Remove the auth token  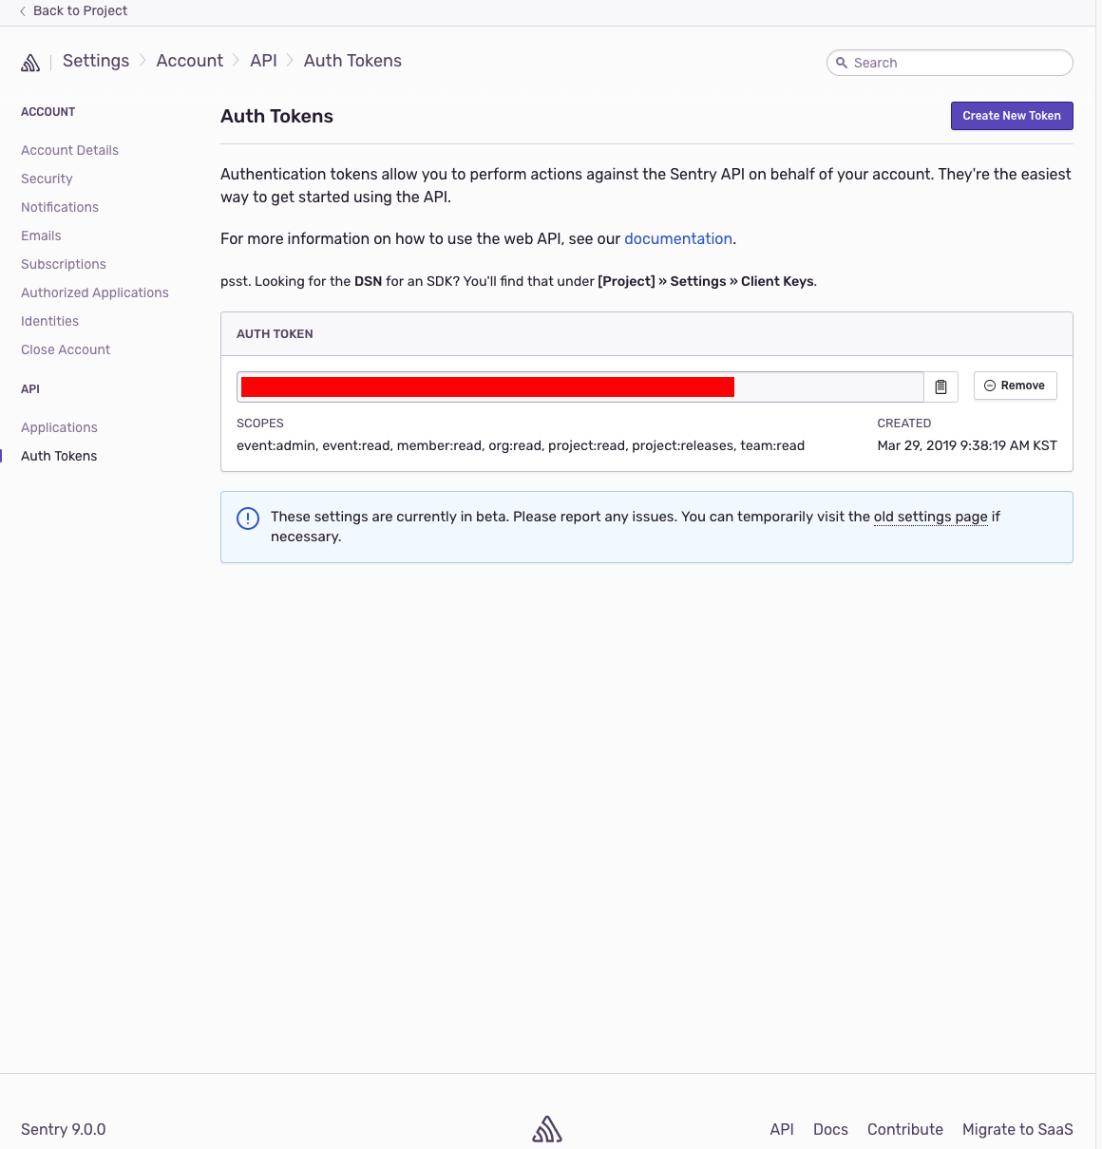(1016, 386)
